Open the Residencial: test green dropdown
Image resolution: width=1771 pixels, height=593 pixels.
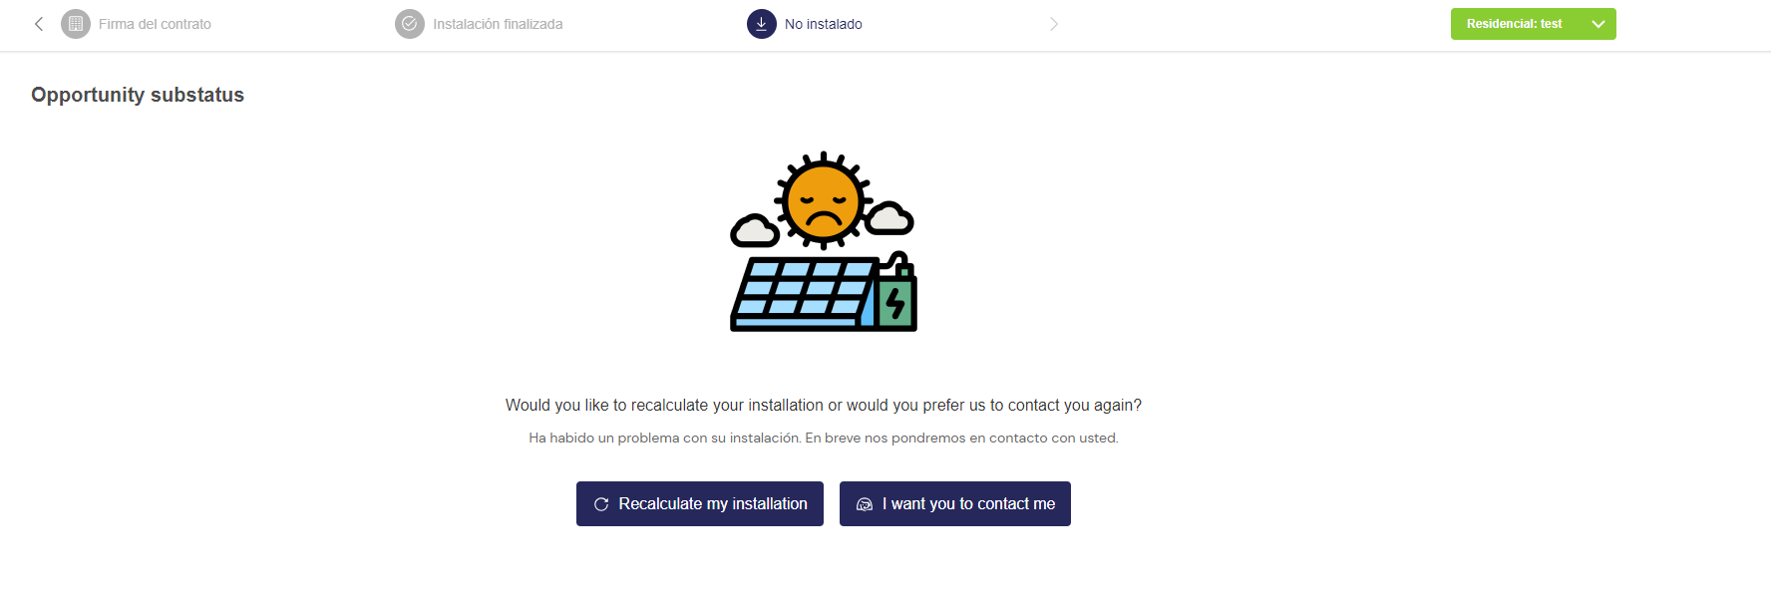pos(1533,24)
